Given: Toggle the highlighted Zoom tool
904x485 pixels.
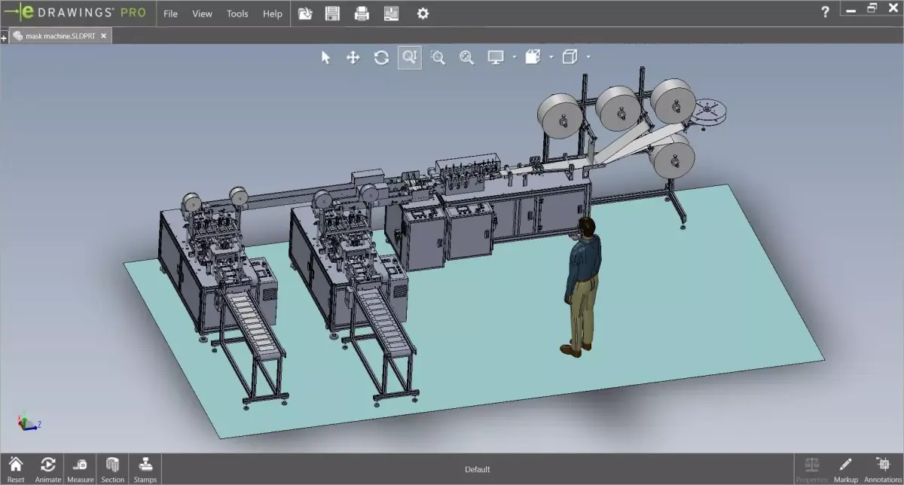Looking at the screenshot, I should 410,57.
